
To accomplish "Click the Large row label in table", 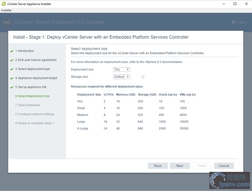I will (81, 122).
